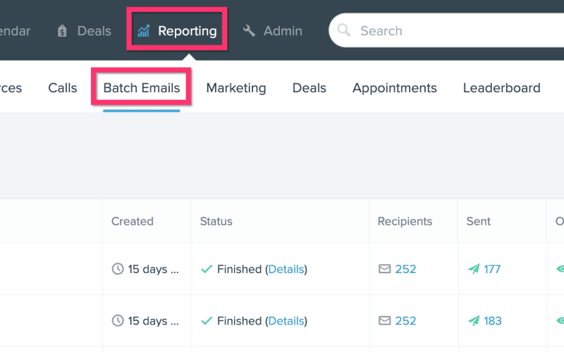Click the Admin wrench icon

pos(249,31)
